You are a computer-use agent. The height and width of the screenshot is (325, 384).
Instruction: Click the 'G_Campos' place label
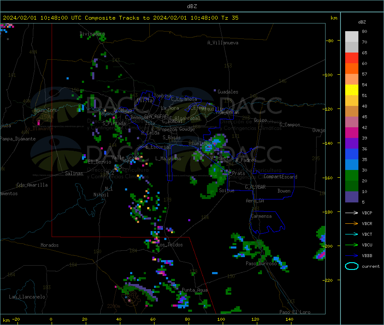coord(290,125)
